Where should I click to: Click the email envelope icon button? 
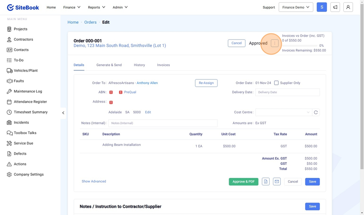point(277,182)
